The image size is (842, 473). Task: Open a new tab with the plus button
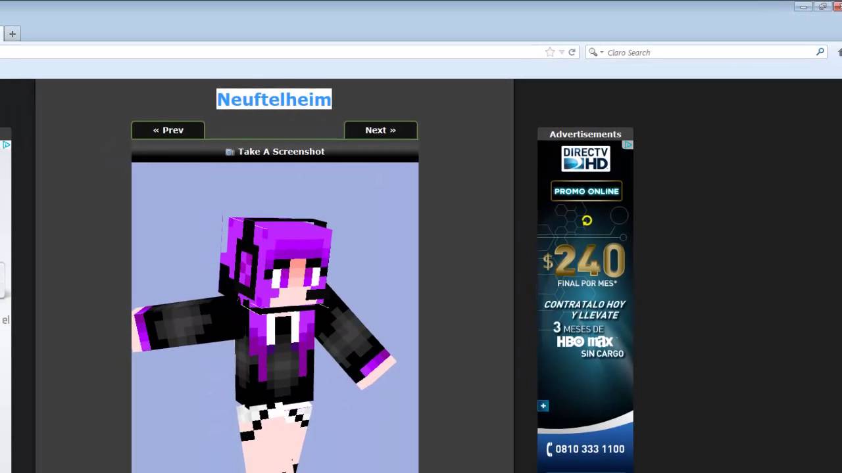coord(12,34)
